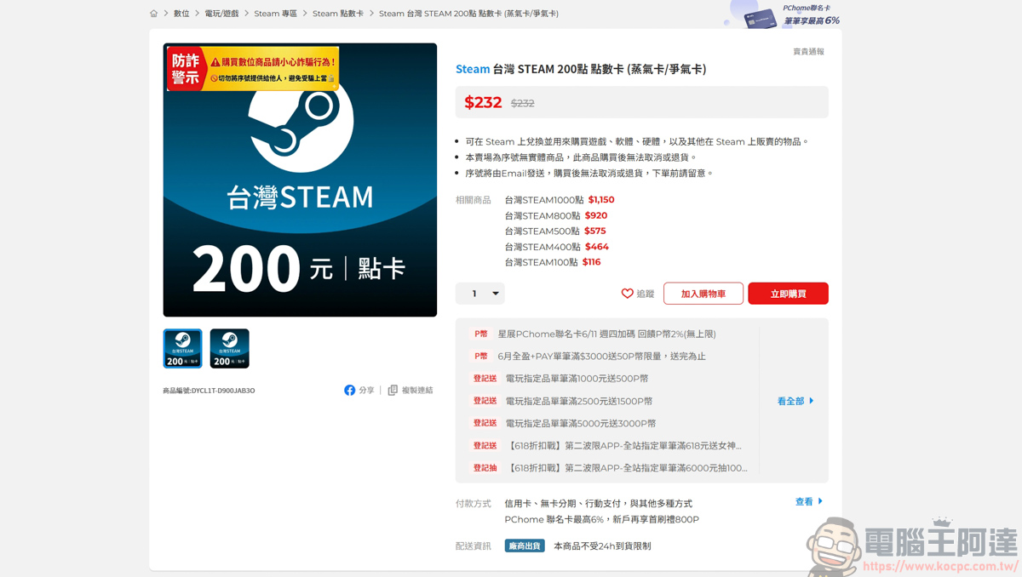
Task: Select the first product thumbnail
Action: tap(182, 348)
